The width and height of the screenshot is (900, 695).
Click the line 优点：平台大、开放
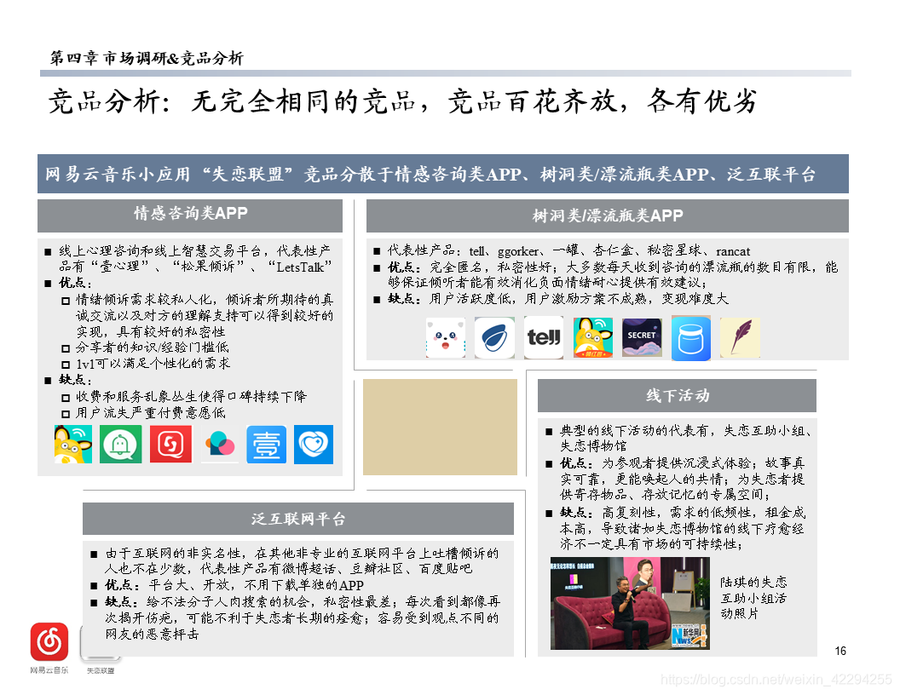click(234, 585)
